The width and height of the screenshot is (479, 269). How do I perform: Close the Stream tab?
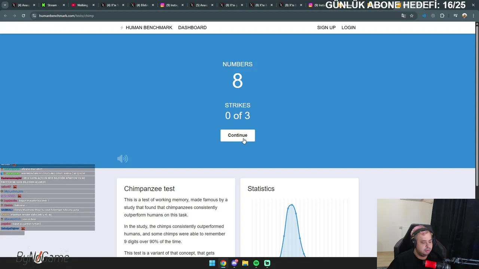[64, 5]
